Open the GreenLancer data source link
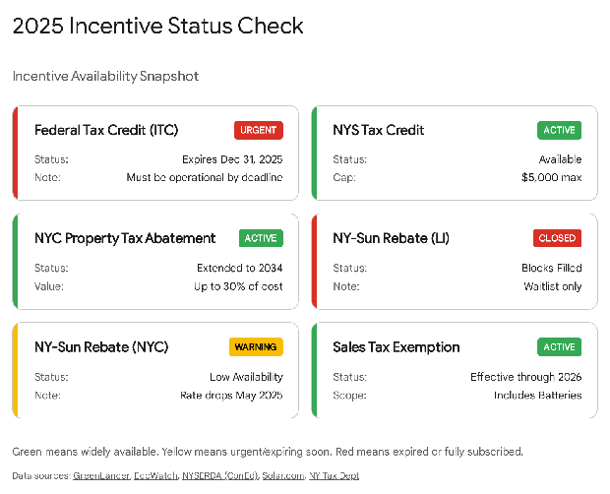The width and height of the screenshot is (610, 494). coord(101,475)
